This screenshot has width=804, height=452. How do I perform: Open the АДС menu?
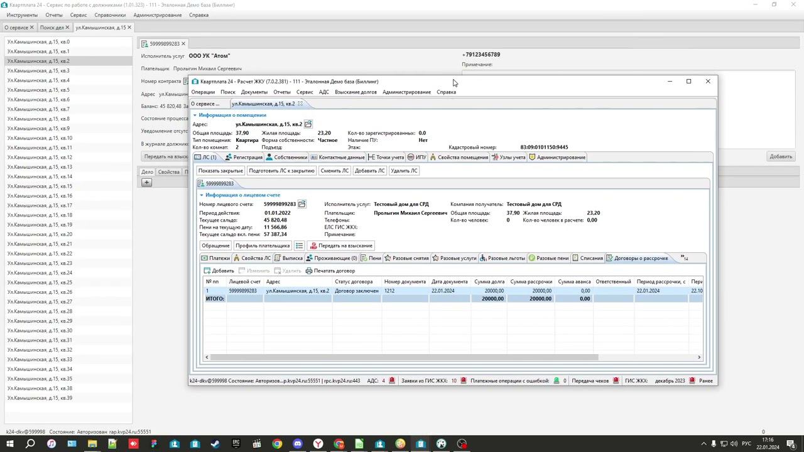tap(323, 92)
